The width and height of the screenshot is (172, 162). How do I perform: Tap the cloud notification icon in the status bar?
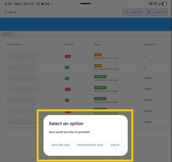tap(42, 4)
